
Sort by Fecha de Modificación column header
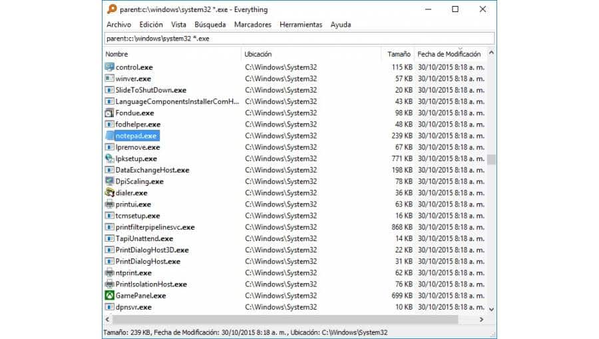coord(451,54)
